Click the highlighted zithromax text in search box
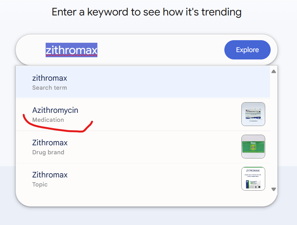The width and height of the screenshot is (297, 225). tap(71, 50)
